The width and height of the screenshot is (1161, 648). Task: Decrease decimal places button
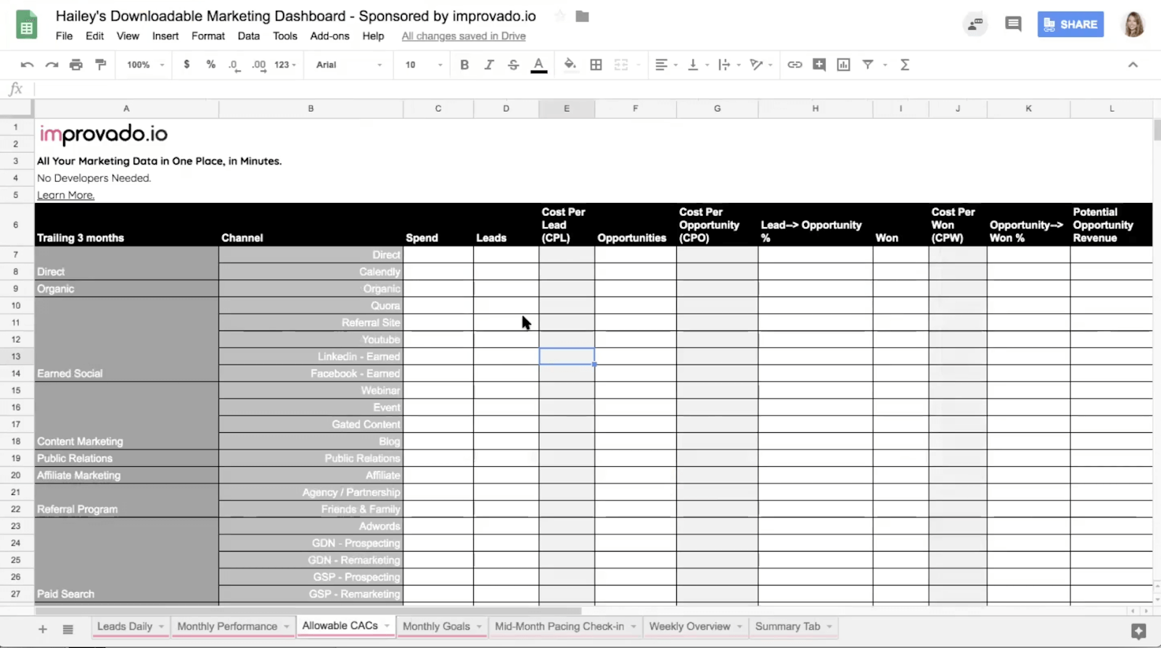tap(234, 65)
